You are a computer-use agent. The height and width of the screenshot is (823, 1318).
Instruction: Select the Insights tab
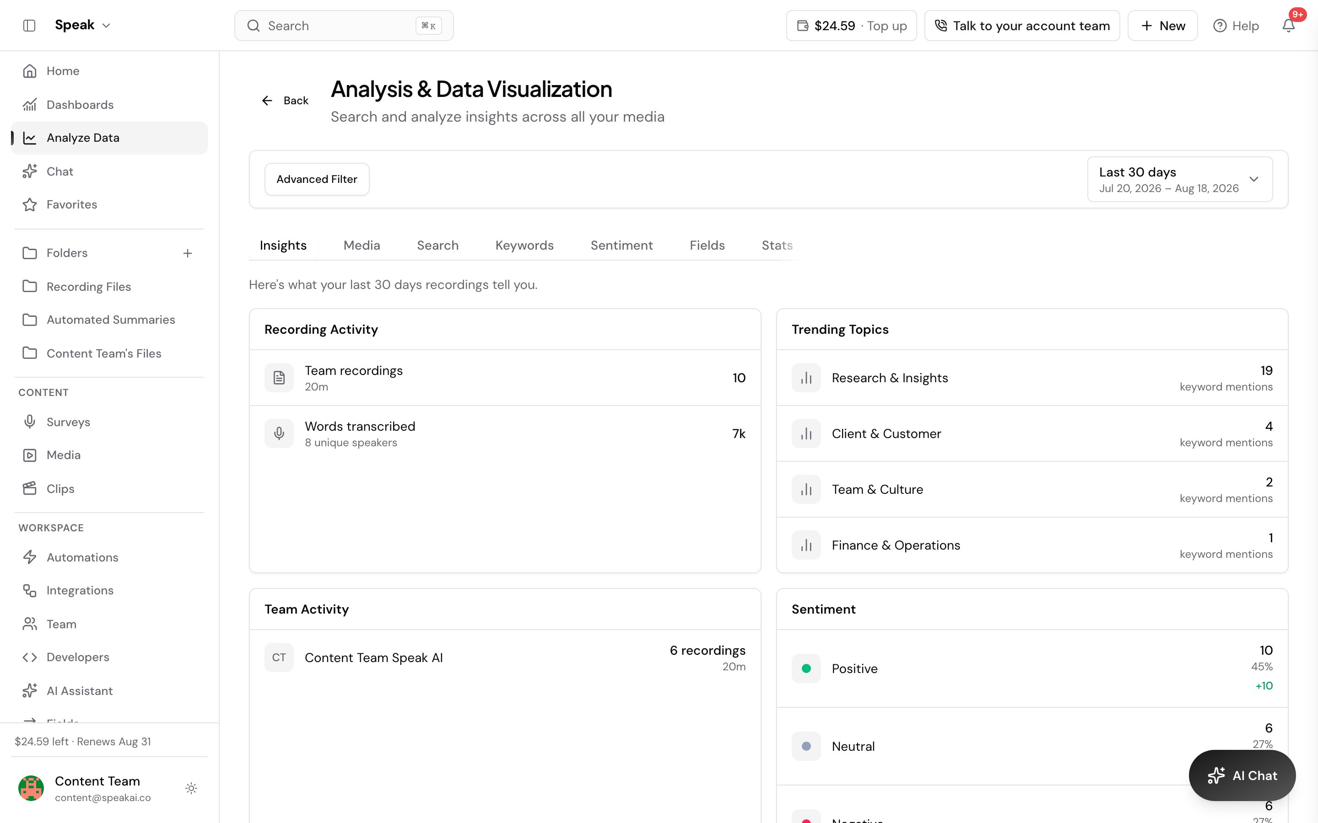283,246
